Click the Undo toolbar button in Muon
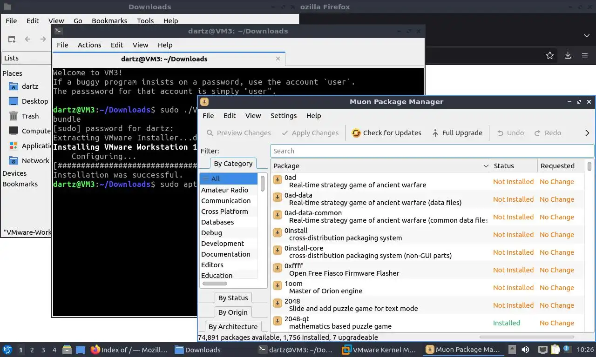The image size is (596, 357). pyautogui.click(x=510, y=133)
